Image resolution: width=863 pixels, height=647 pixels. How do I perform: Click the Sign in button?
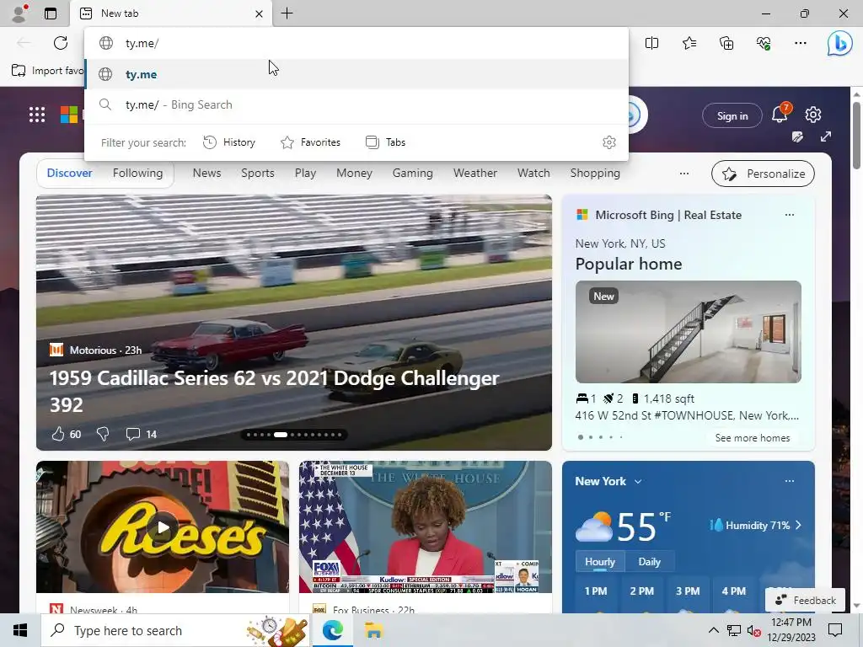tap(732, 115)
